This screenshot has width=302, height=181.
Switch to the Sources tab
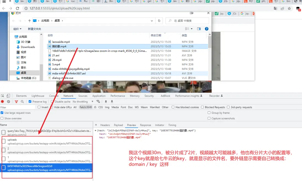pos(83,96)
